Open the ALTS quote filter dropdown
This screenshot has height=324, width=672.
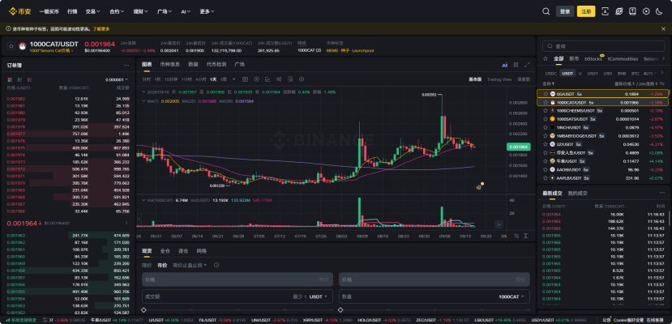pyautogui.click(x=649, y=74)
